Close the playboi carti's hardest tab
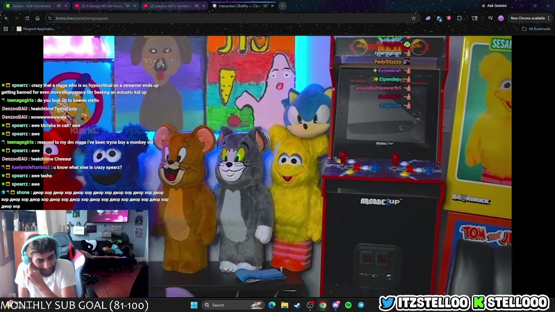555x312 pixels. coord(203,6)
